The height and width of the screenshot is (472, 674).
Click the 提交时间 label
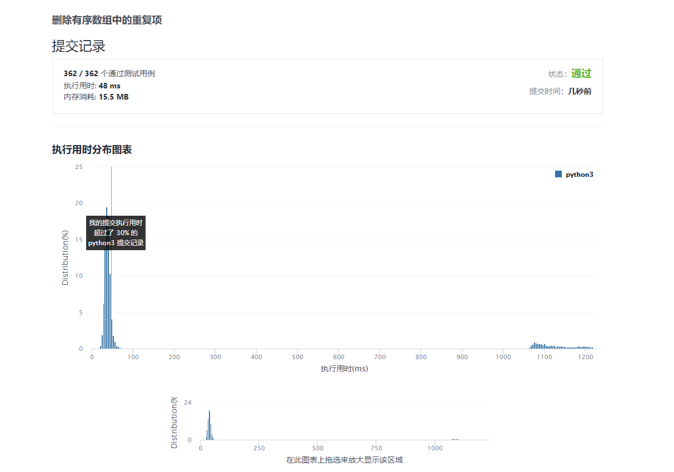click(x=547, y=91)
